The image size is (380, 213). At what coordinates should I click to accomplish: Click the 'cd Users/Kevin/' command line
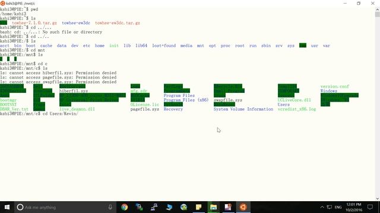pos(61,114)
